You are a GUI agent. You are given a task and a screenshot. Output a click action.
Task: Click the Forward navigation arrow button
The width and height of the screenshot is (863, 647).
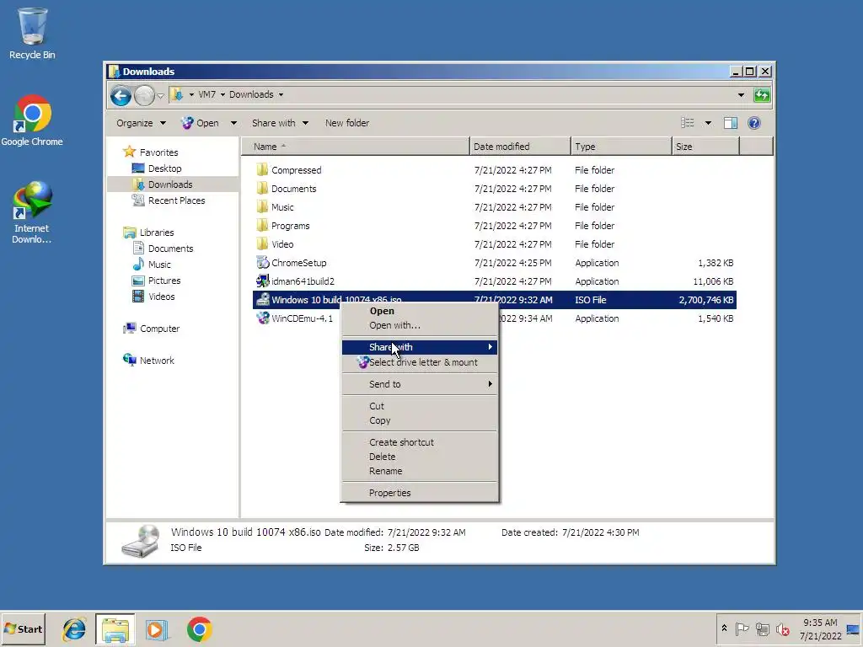(x=144, y=96)
